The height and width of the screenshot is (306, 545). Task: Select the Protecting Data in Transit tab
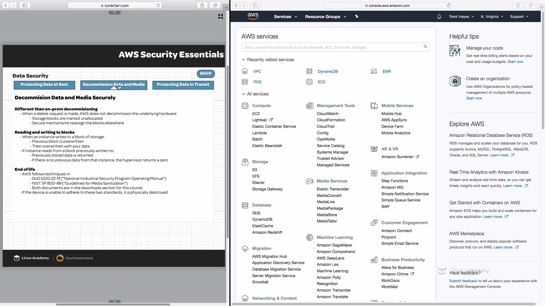183,85
